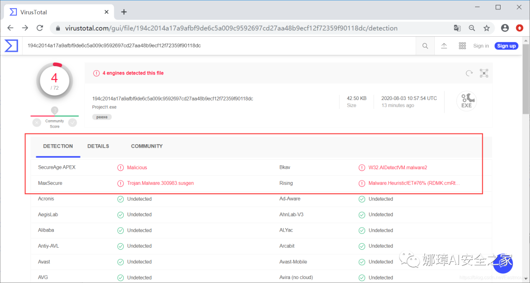
Task: Click the 42.50 KB size value
Action: (357, 98)
